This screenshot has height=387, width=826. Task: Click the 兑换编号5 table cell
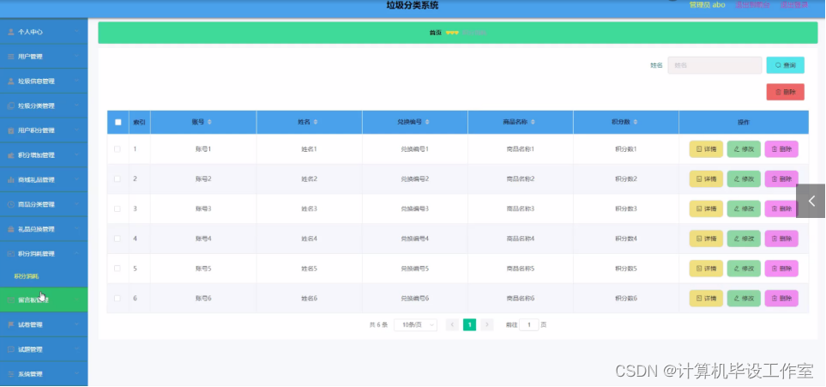tap(414, 269)
